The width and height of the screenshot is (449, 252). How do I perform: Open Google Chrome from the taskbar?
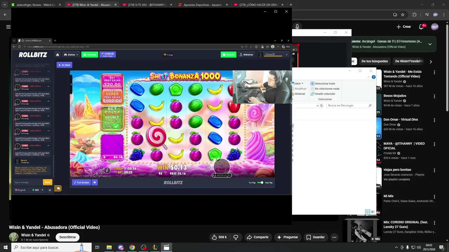pos(132,247)
